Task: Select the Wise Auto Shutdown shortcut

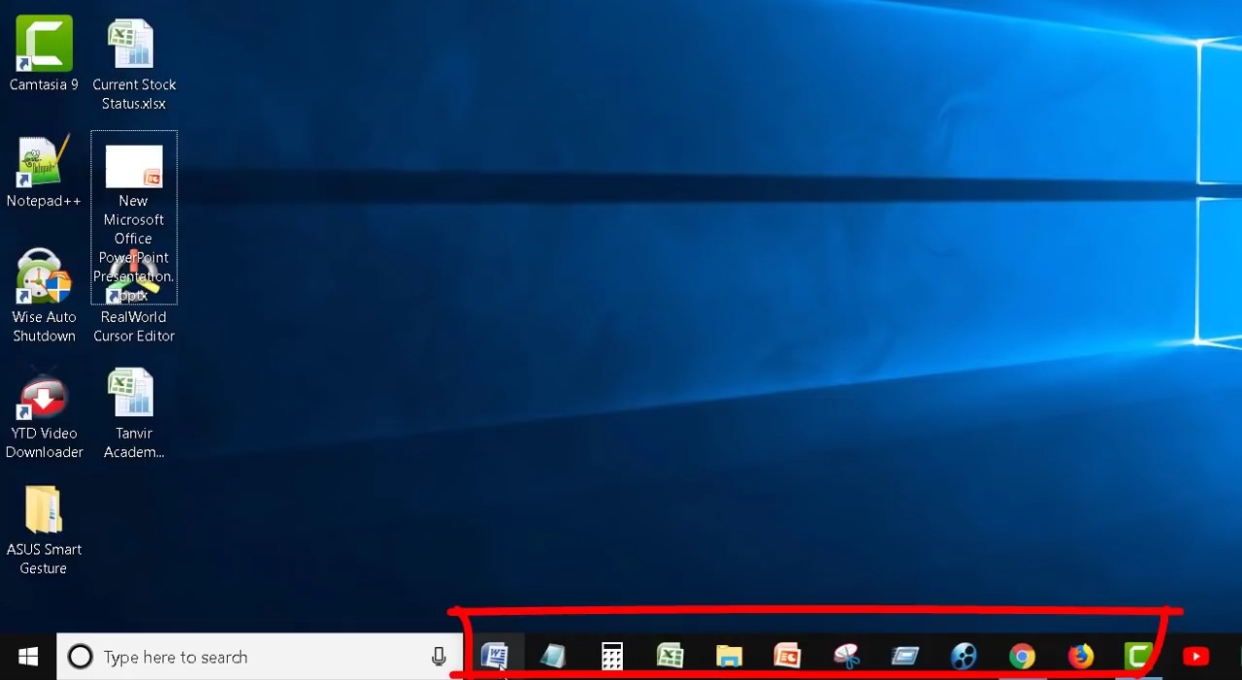Action: click(44, 296)
